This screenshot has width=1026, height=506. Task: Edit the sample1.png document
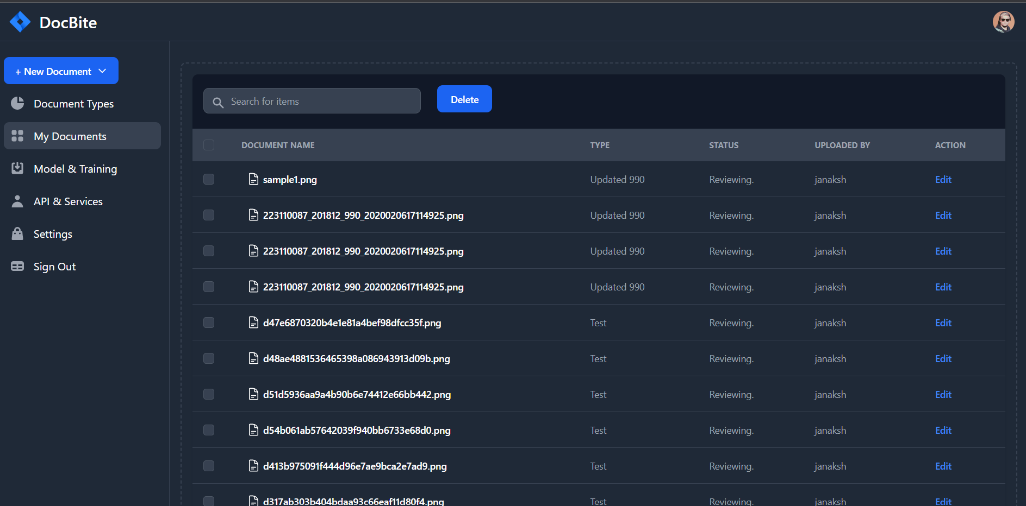pos(943,179)
